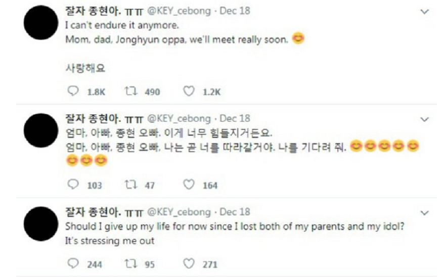Open the Dec 18 timestamp on the first tweet
Viewport: 445px width, 277px height.
click(x=235, y=10)
